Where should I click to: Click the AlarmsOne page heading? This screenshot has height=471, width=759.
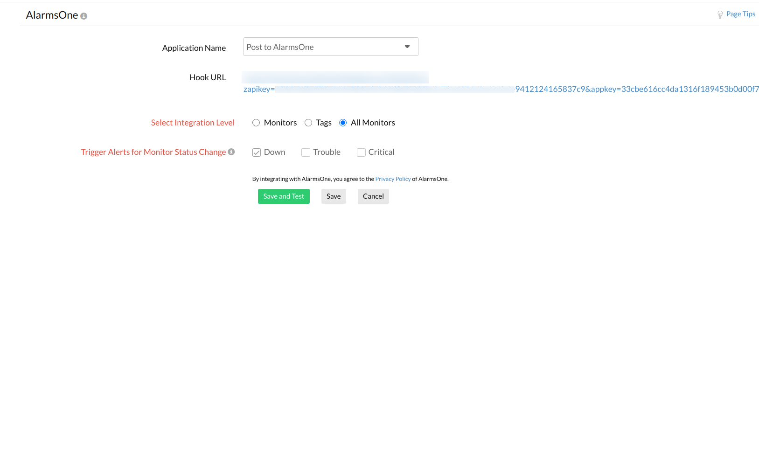[52, 15]
